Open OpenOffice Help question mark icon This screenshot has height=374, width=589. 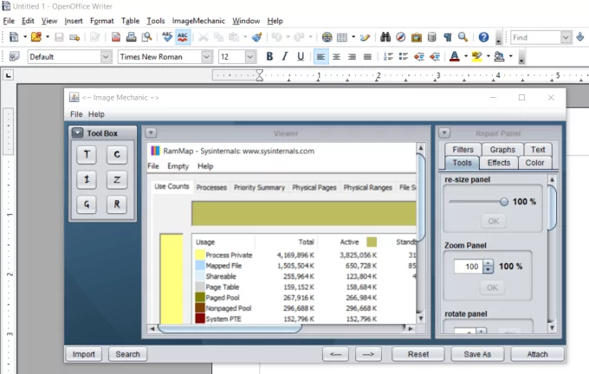click(483, 37)
